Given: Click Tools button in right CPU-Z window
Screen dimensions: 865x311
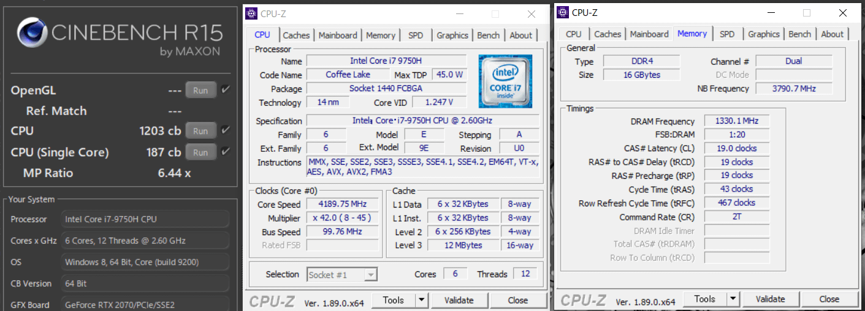Looking at the screenshot, I should tap(704, 299).
